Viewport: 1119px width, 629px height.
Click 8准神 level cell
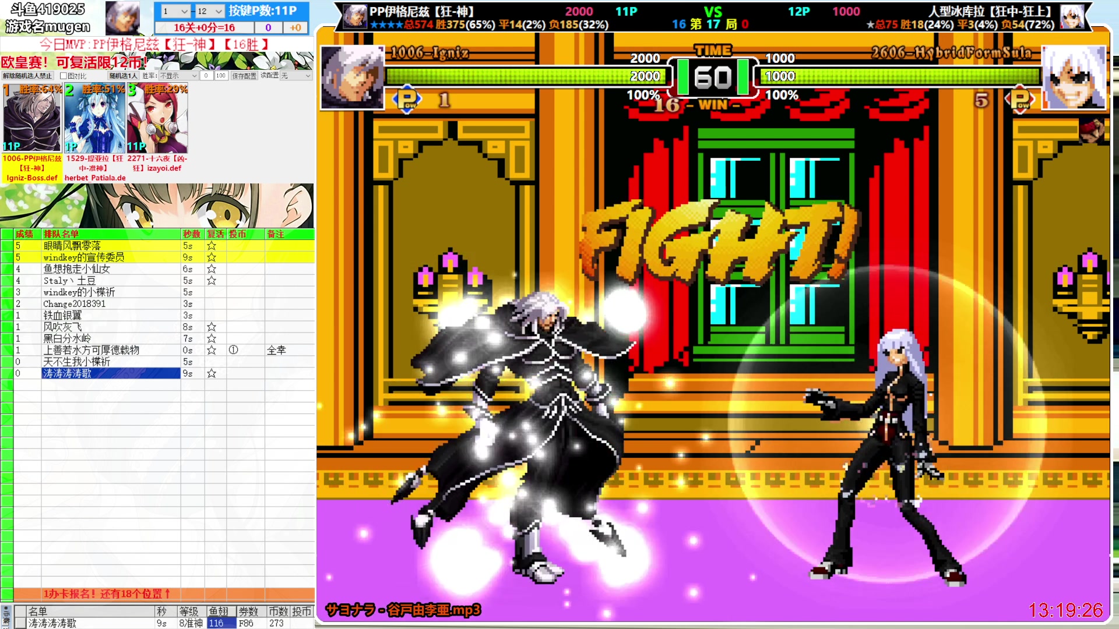pyautogui.click(x=191, y=623)
